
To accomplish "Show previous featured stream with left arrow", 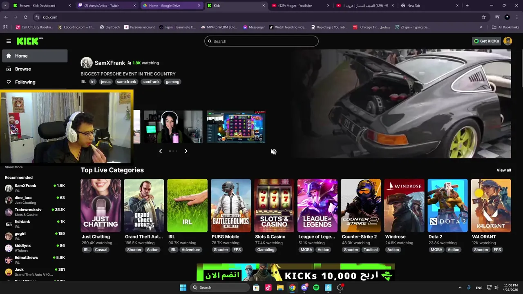I will 160,151.
